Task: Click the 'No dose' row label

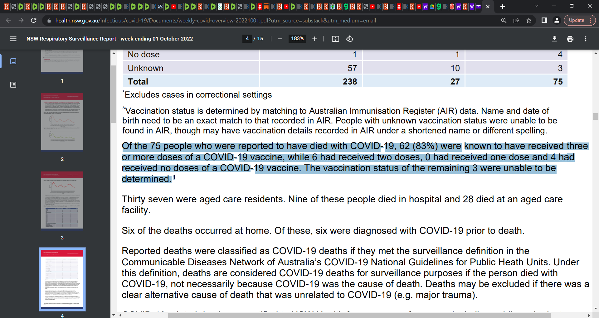Action: (144, 55)
